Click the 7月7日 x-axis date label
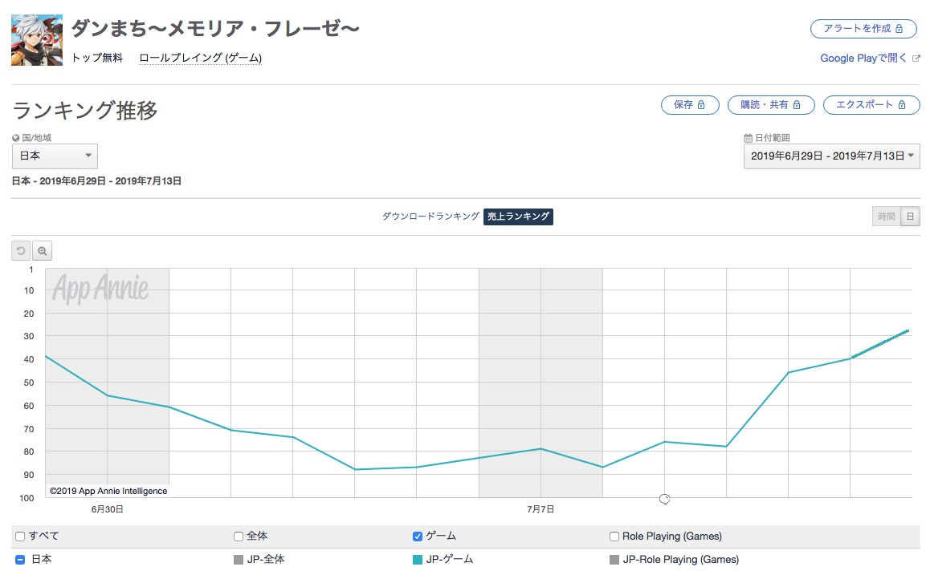The width and height of the screenshot is (926, 575). [541, 509]
